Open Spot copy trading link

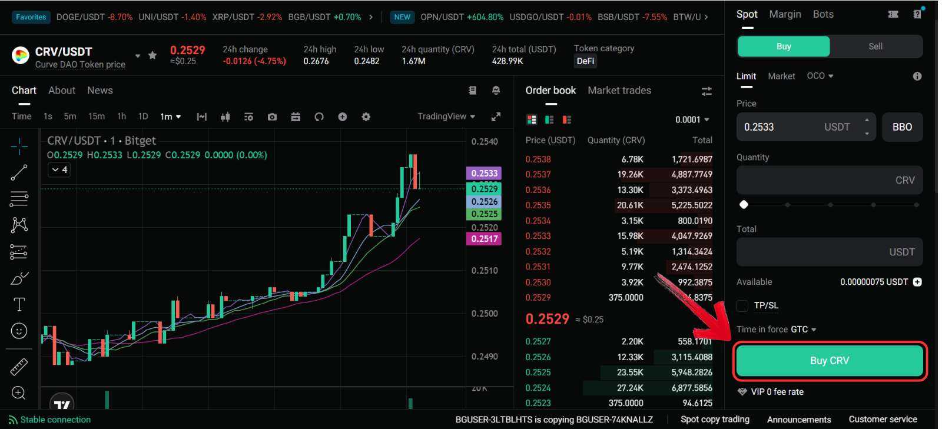(x=715, y=419)
